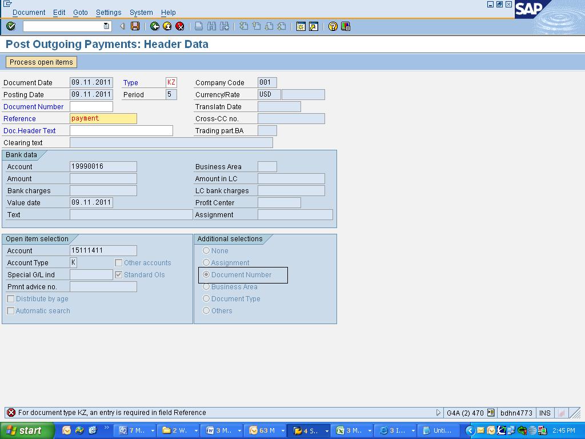
Task: Open the command field dropdown
Action: coord(106,26)
